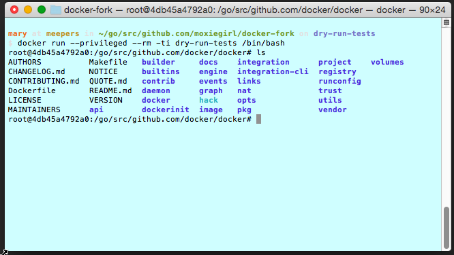
Task: Click the engine directory name
Action: coord(213,71)
